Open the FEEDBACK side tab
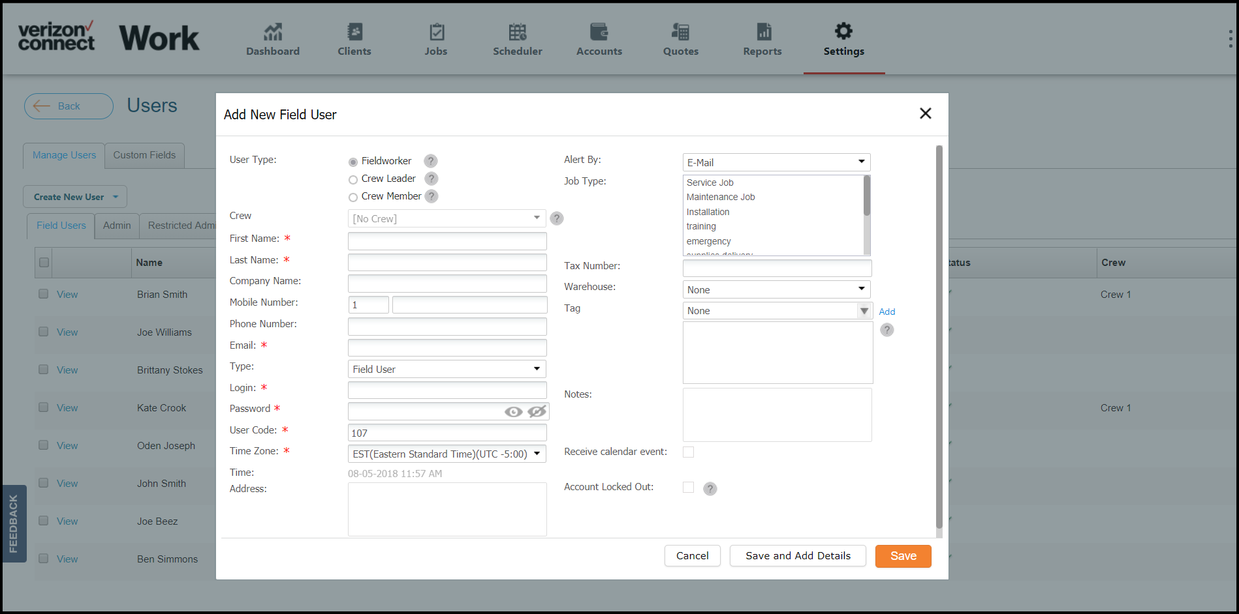This screenshot has width=1239, height=614. pos(14,523)
